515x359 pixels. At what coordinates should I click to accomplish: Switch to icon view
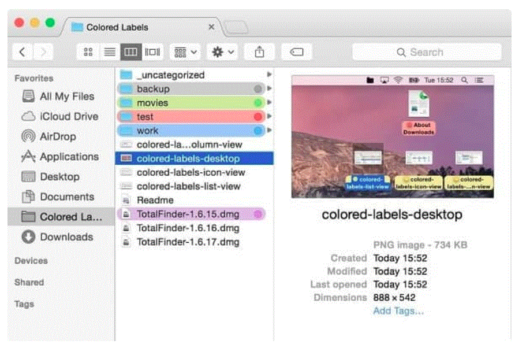coord(88,52)
